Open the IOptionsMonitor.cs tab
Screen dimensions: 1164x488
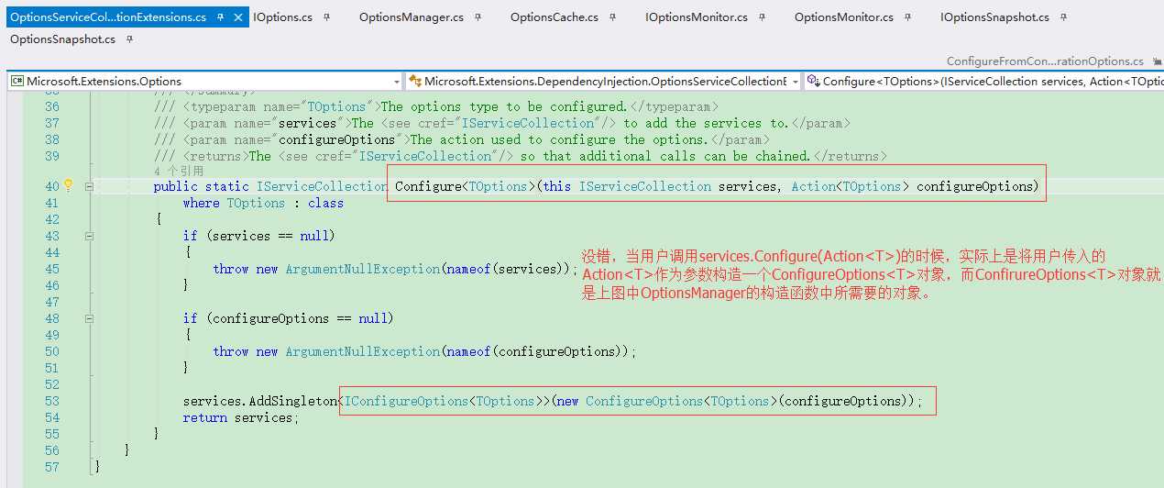[x=697, y=17]
